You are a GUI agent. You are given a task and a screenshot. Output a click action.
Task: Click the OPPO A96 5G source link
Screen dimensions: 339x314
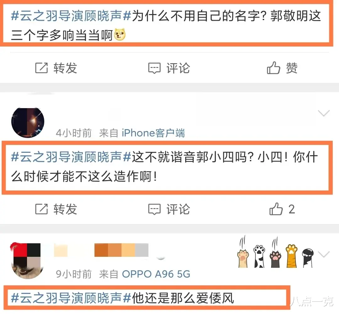(156, 274)
